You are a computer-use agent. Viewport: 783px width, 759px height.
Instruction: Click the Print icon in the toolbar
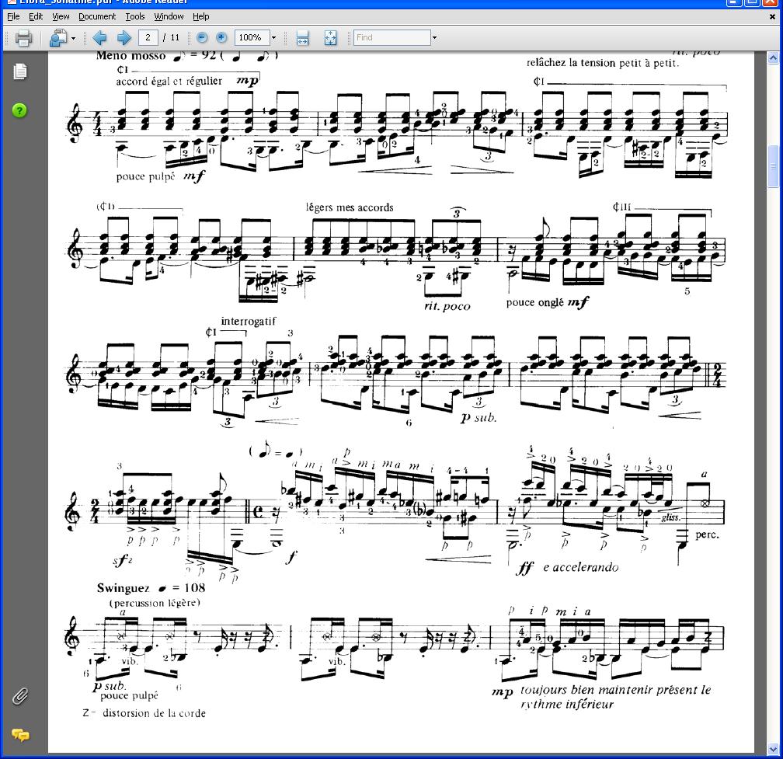click(23, 38)
